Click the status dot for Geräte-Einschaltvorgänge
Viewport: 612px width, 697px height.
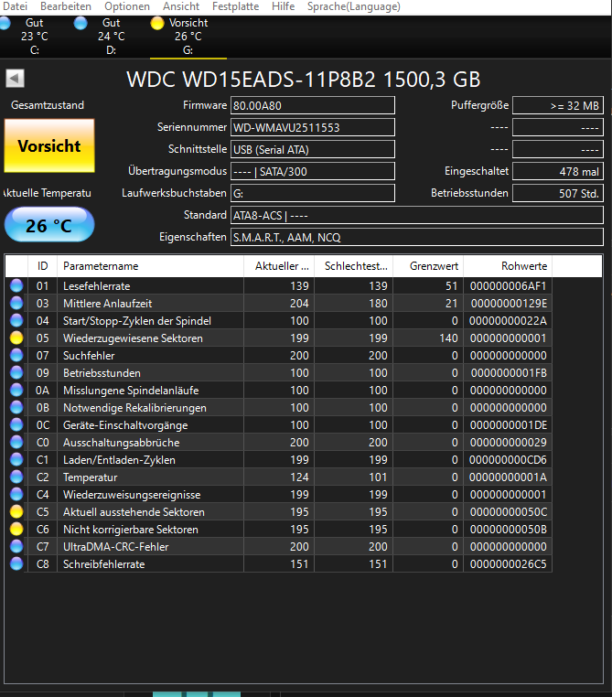(x=16, y=425)
